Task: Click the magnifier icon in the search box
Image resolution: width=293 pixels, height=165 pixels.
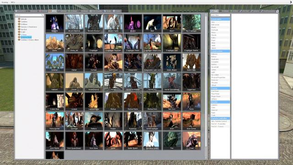Action: (x=43, y=15)
